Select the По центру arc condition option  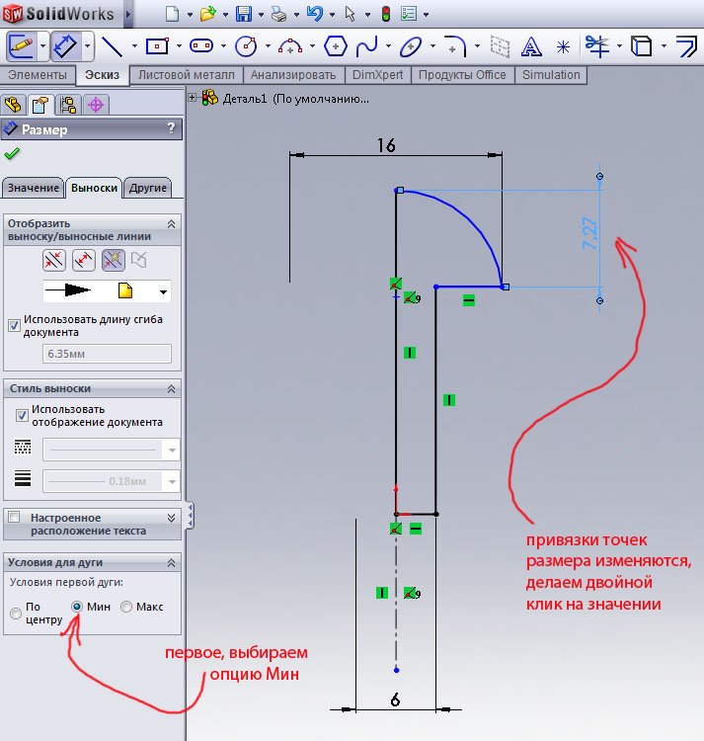pyautogui.click(x=15, y=614)
